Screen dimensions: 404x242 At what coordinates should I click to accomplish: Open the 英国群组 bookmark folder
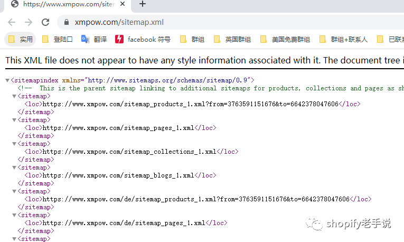click(232, 40)
